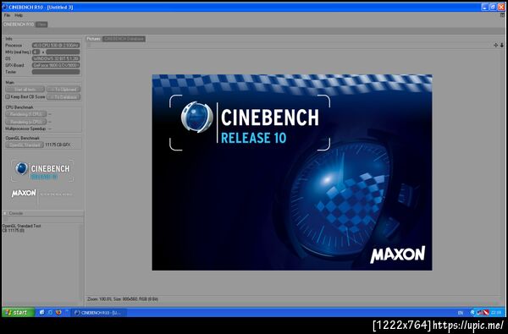
Task: Click the move-view cross arrows icon
Action: pos(495,46)
